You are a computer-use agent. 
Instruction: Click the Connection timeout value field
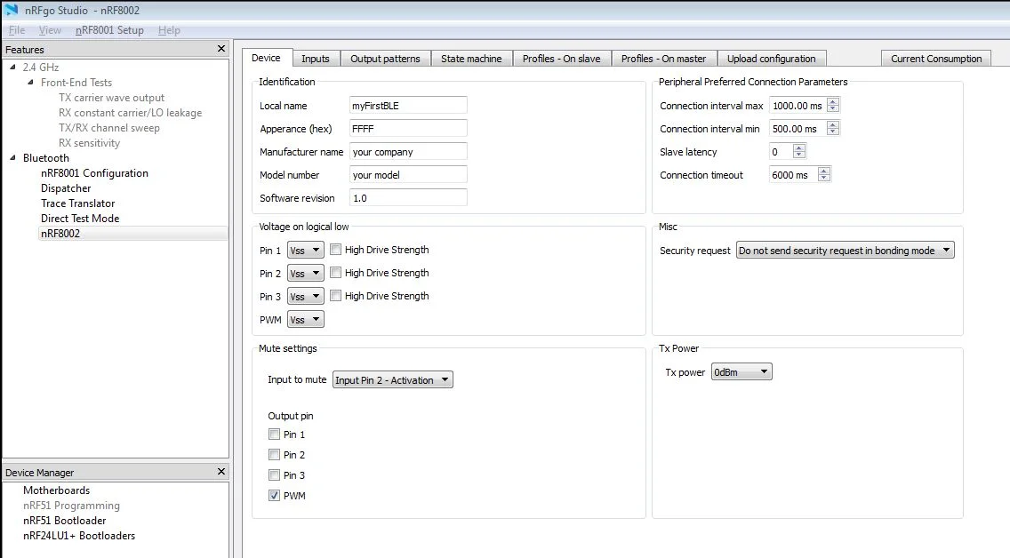pos(794,175)
